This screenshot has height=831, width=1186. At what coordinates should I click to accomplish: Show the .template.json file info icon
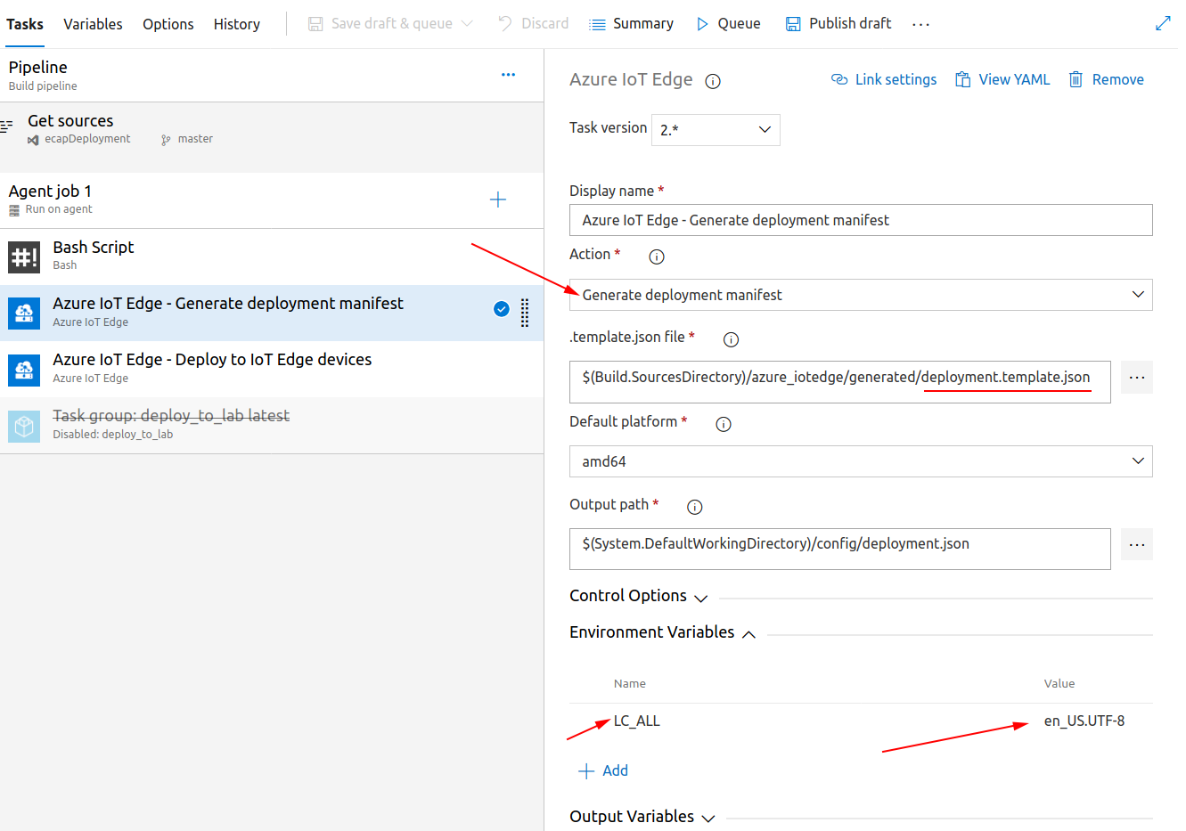731,339
